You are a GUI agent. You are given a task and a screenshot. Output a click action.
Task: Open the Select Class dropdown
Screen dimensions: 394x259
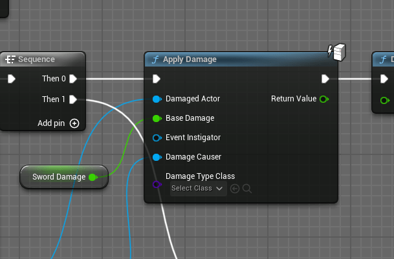pos(197,189)
